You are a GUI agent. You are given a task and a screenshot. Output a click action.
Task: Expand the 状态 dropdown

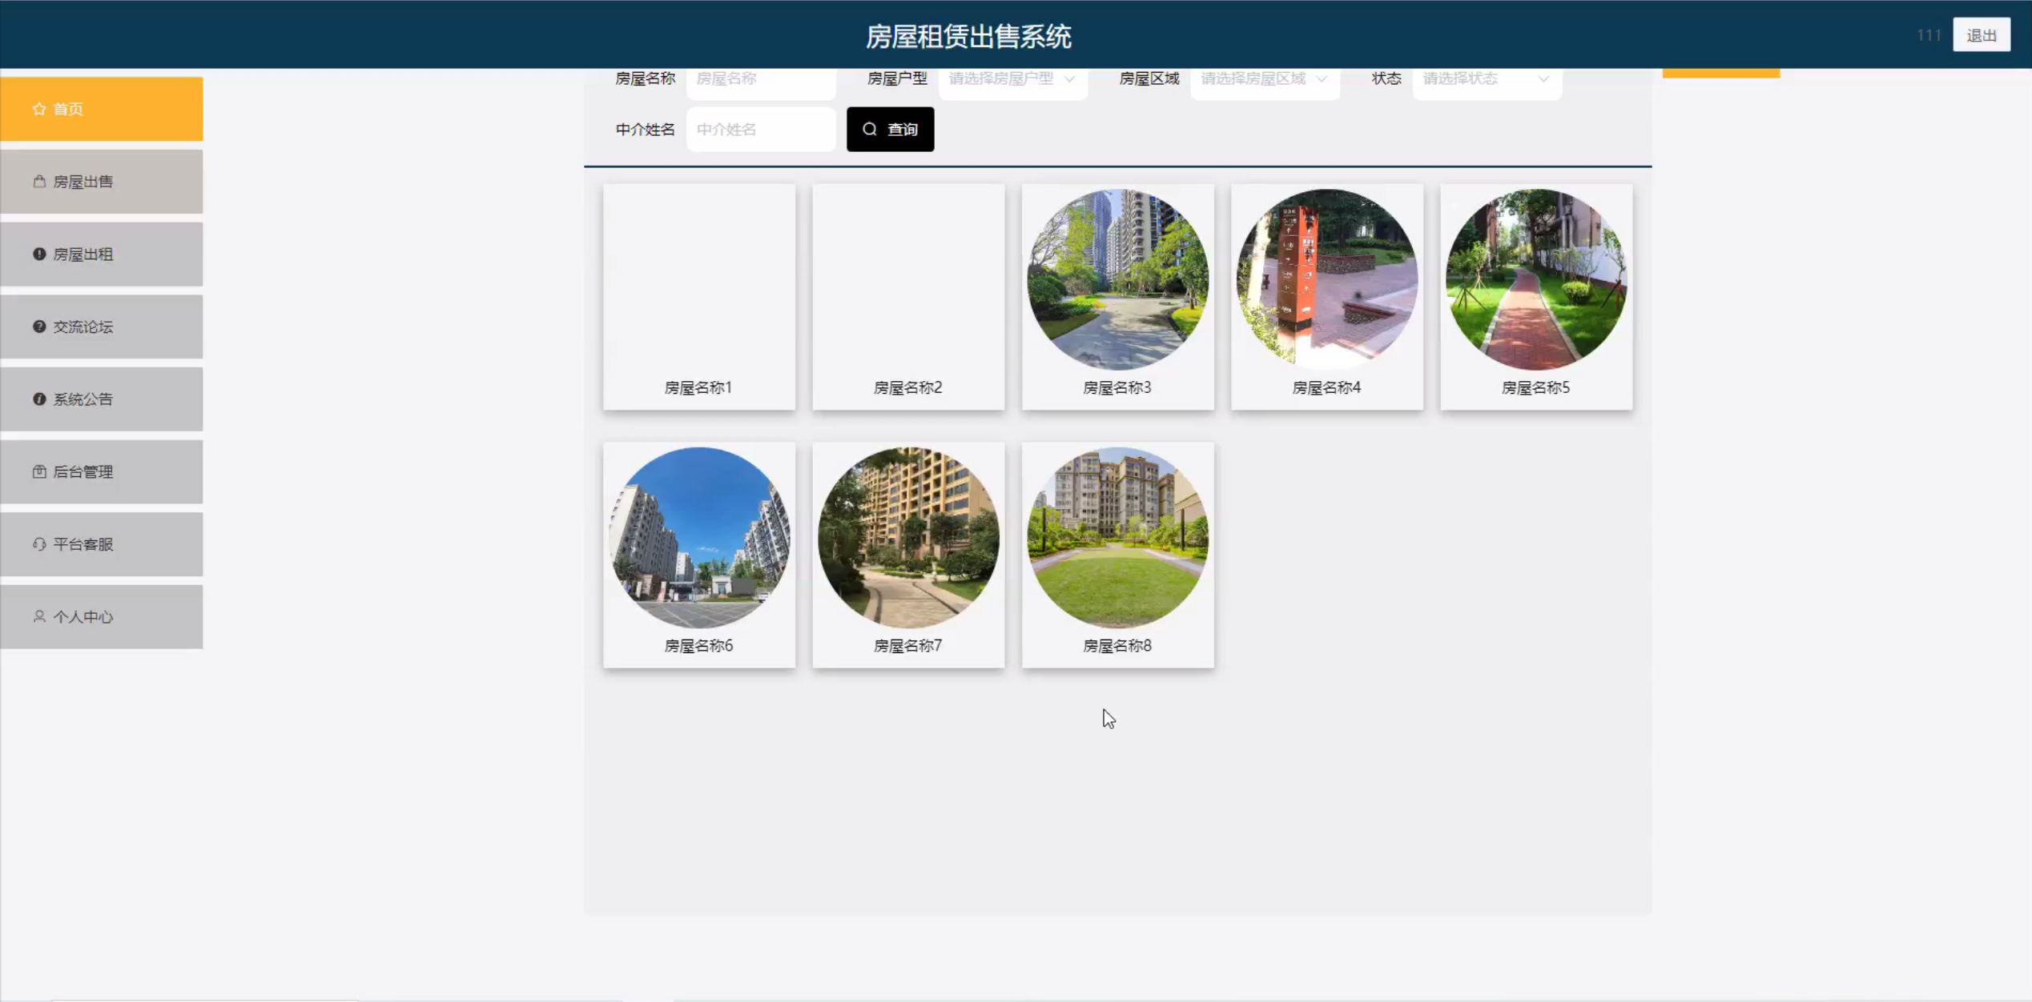click(x=1486, y=80)
